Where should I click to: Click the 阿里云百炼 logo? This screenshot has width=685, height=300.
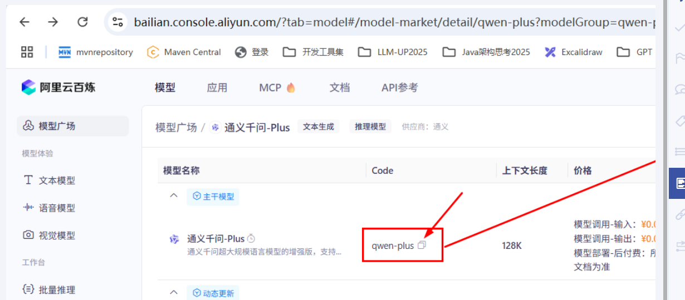(58, 87)
